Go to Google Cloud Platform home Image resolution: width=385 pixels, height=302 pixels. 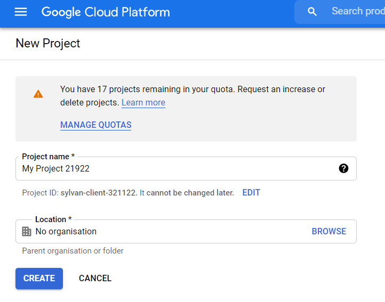(106, 12)
